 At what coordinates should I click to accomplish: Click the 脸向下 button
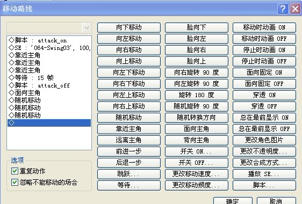197,27
